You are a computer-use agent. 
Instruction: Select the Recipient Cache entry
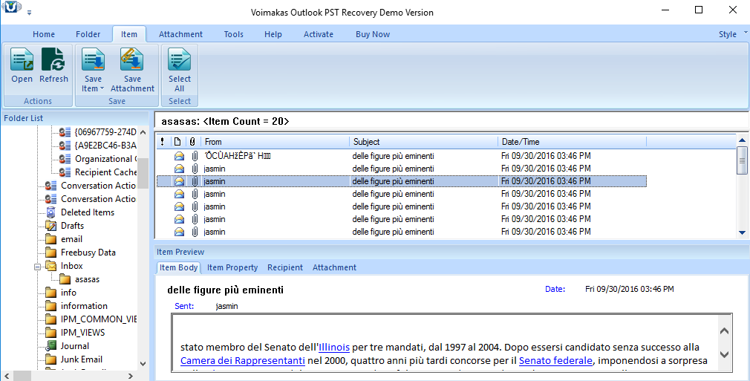tap(105, 172)
